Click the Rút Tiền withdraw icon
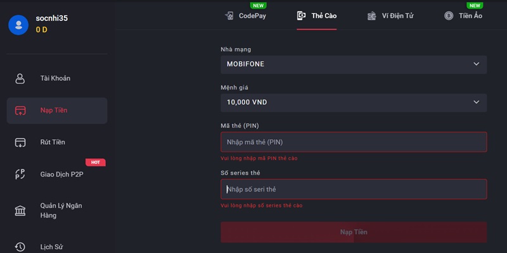507x253 pixels. click(x=20, y=142)
